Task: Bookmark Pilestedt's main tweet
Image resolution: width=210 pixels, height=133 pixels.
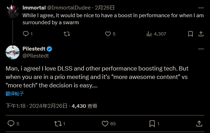Action: tap(152, 124)
